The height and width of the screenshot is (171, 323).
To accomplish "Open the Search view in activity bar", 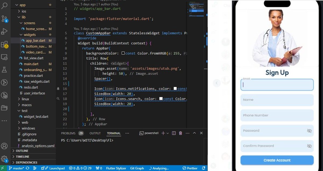I will click(4, 6).
